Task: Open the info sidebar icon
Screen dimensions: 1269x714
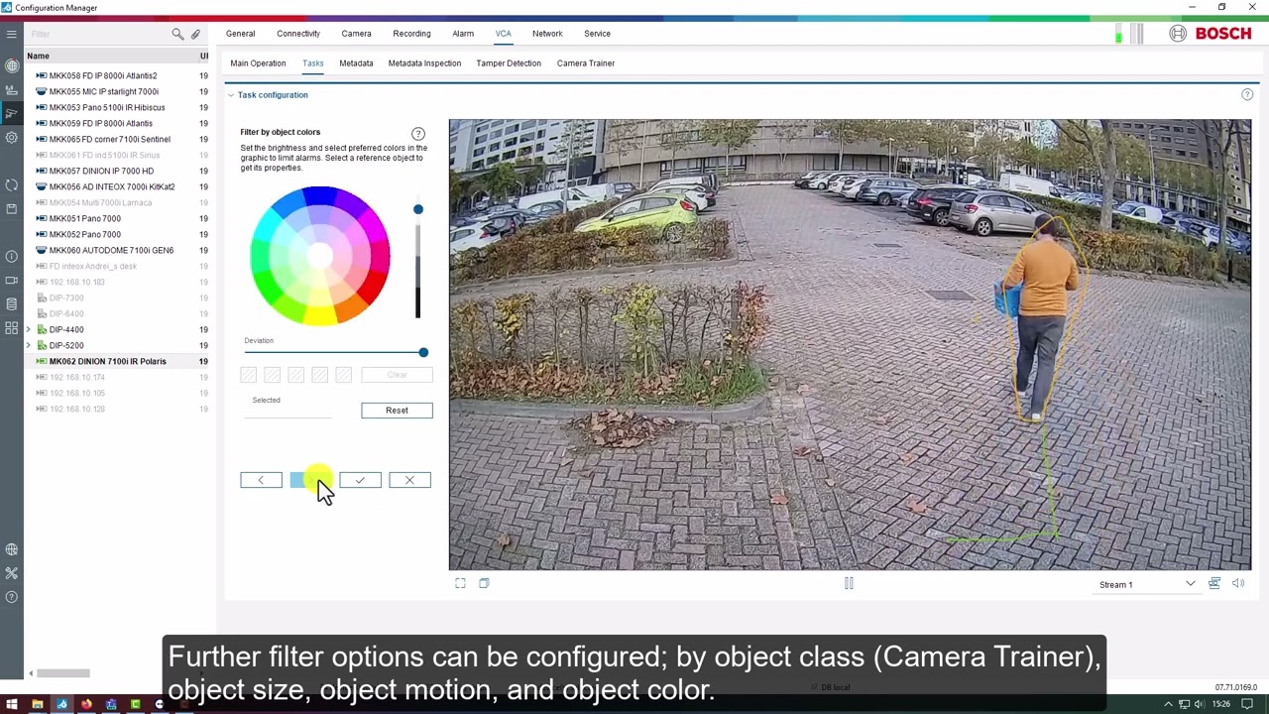Action: point(11,256)
